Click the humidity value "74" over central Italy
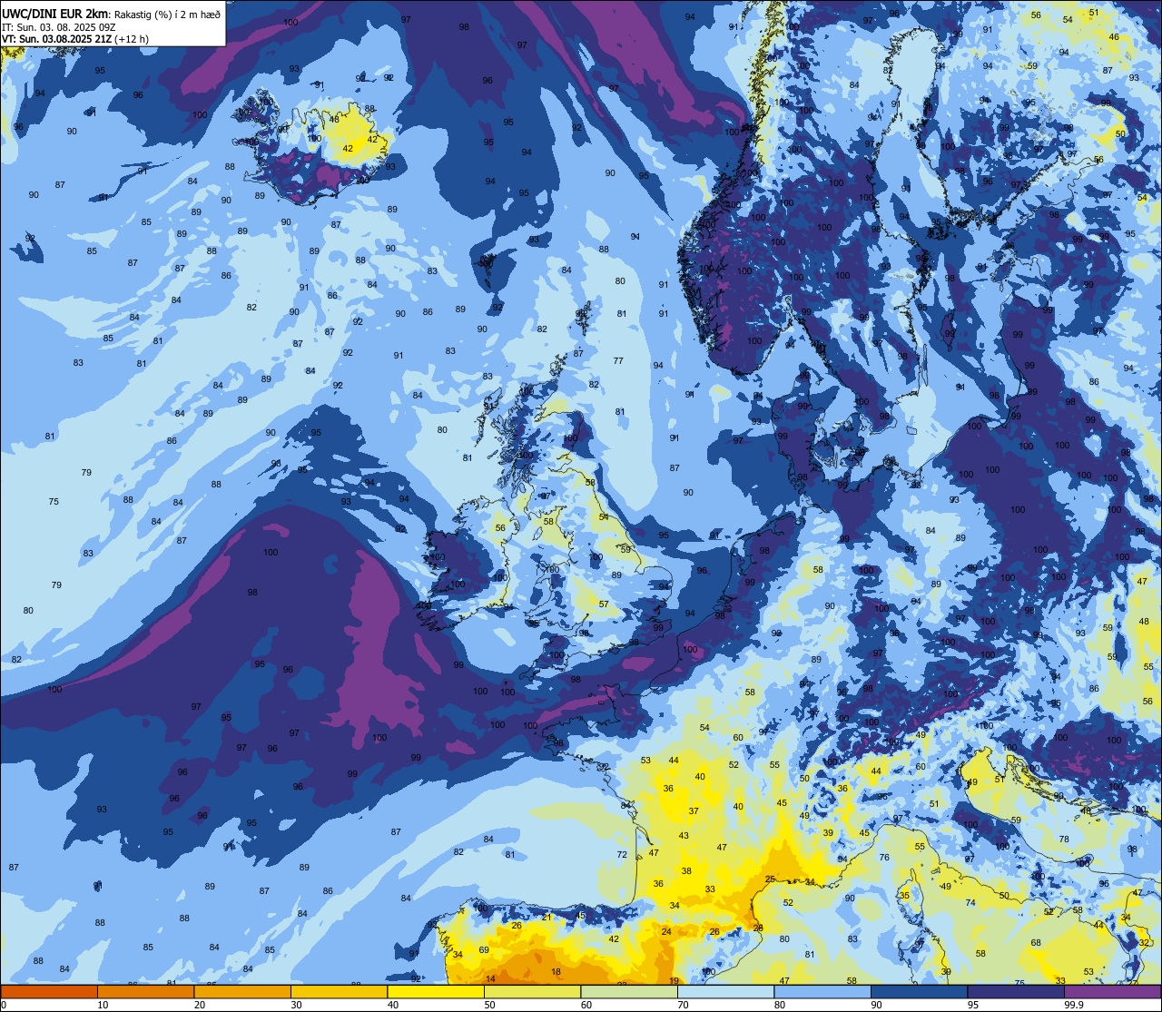Image resolution: width=1162 pixels, height=1012 pixels. tap(970, 902)
